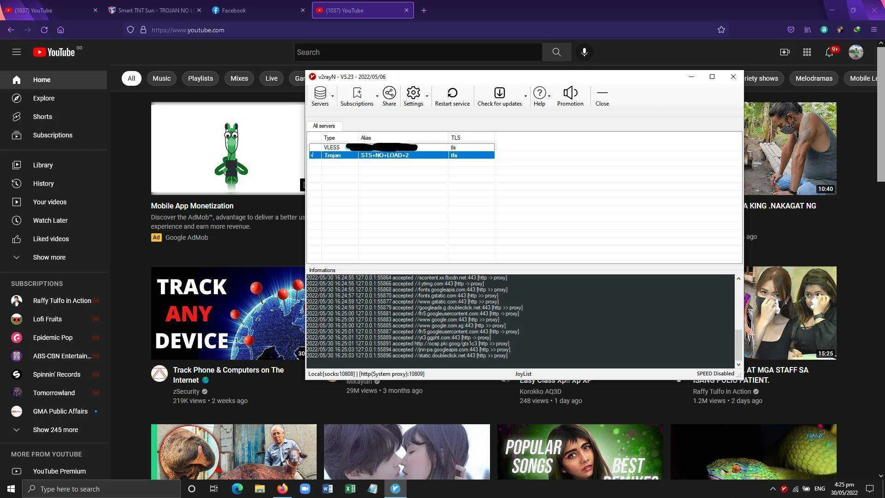Open Shorts in YouTube sidebar

53,117
